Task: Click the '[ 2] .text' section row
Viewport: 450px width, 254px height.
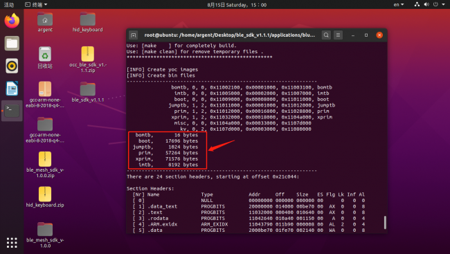Action: pos(249,212)
